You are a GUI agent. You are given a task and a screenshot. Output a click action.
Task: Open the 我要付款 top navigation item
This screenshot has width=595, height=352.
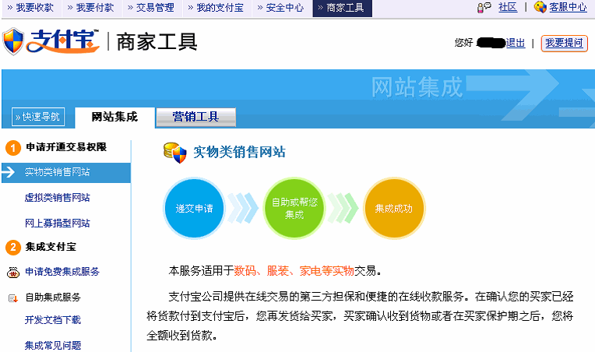(x=92, y=8)
